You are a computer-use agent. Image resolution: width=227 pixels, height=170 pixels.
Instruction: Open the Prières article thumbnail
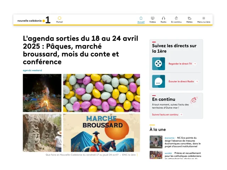(156, 155)
